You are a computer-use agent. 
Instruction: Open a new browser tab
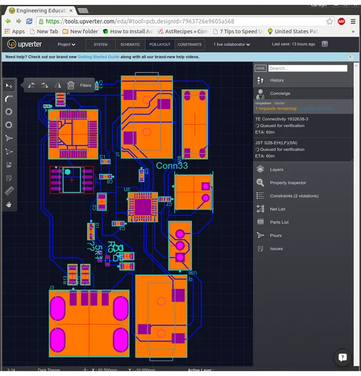[83, 11]
